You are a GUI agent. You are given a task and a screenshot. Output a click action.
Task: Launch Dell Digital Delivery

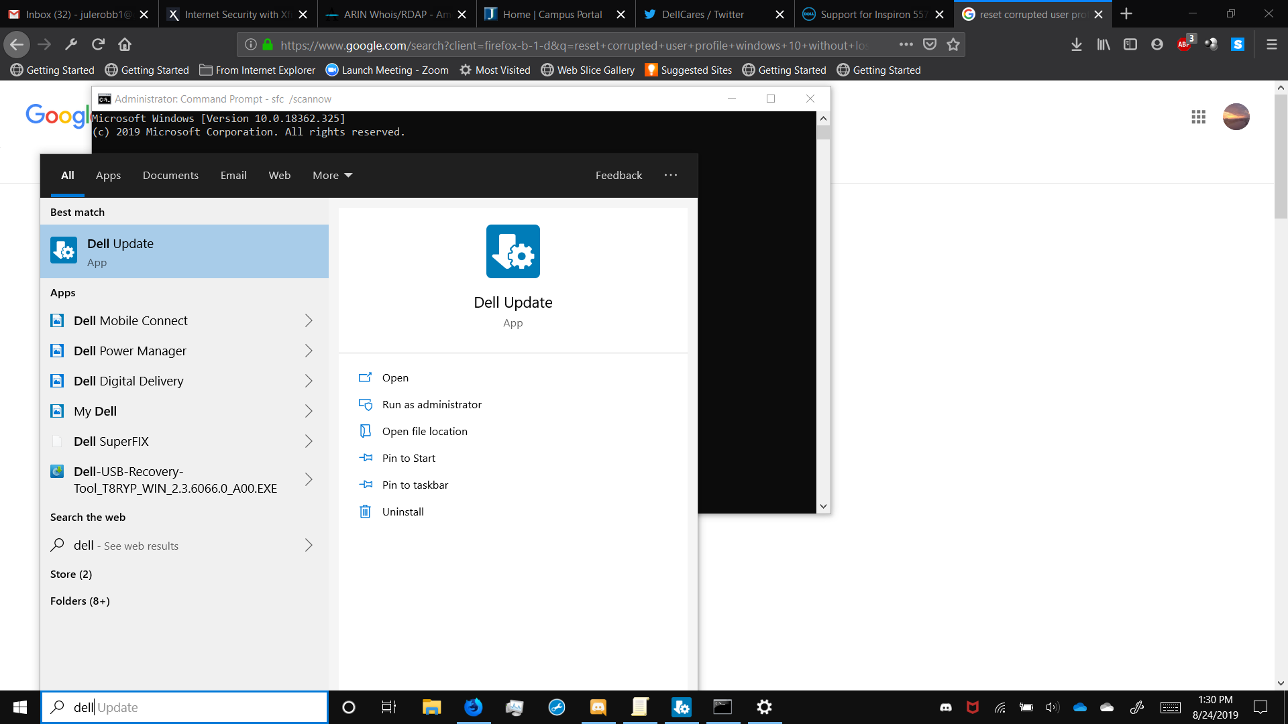tap(128, 381)
